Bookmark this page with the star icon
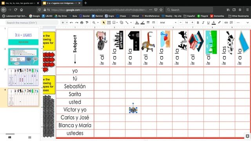This screenshot has width=251, height=141. [x=161, y=10]
